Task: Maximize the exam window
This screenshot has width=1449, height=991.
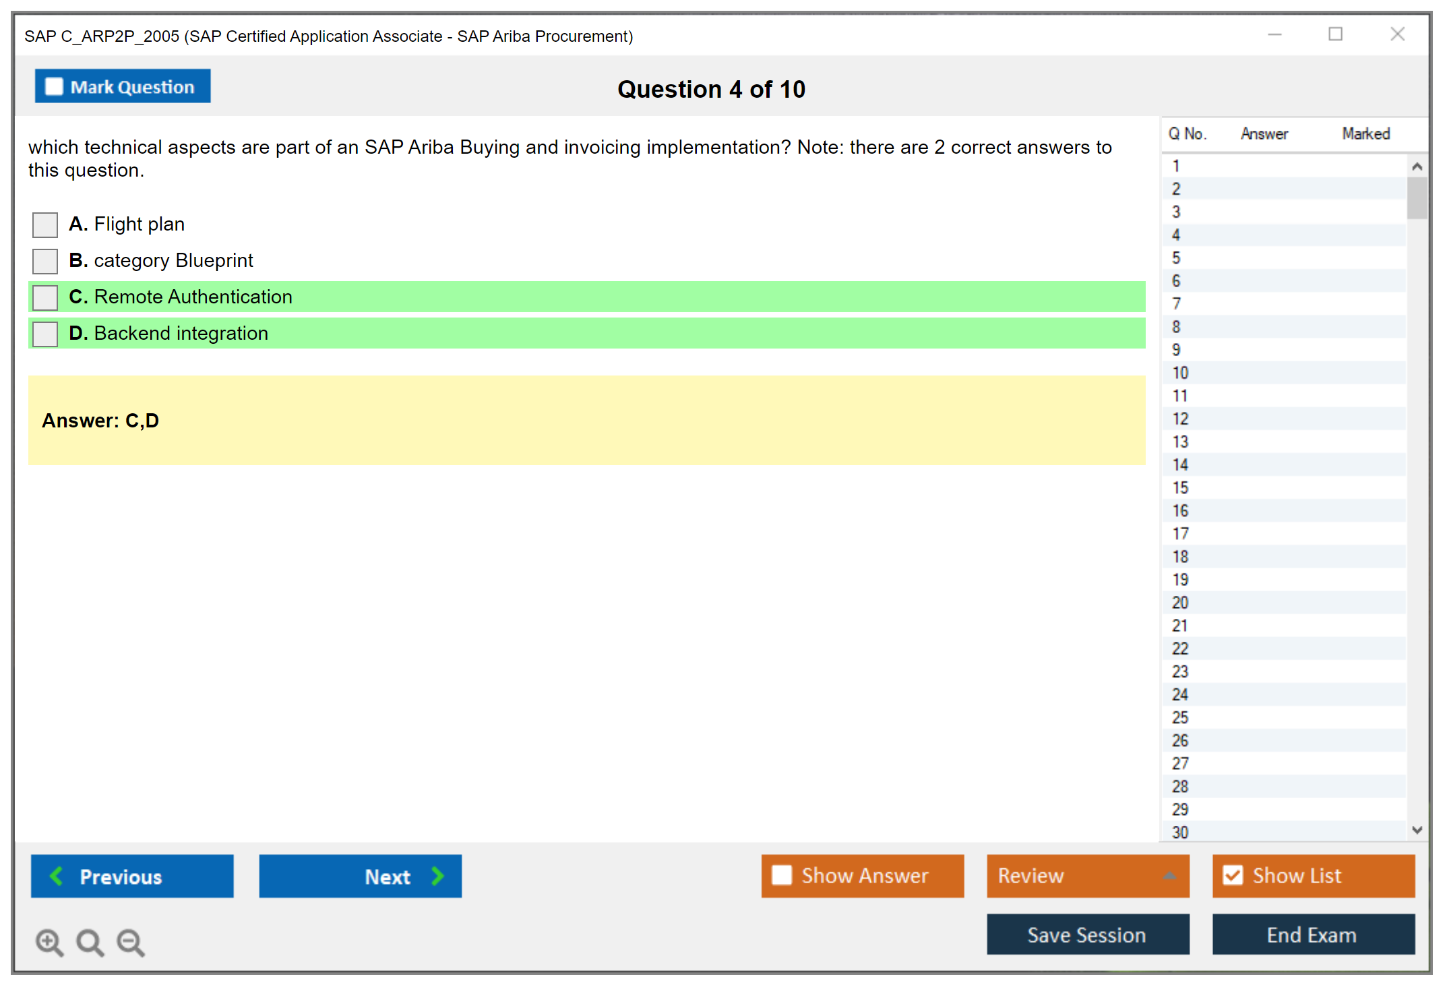Action: tap(1335, 34)
